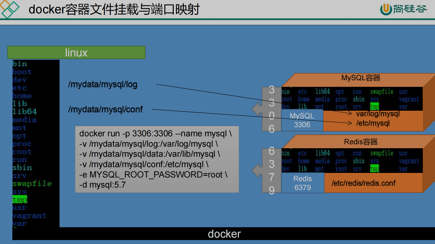The width and height of the screenshot is (435, 244).
Task: Select the -v /mydata/mysql/conf:/etc/mysql line
Action: 144,164
